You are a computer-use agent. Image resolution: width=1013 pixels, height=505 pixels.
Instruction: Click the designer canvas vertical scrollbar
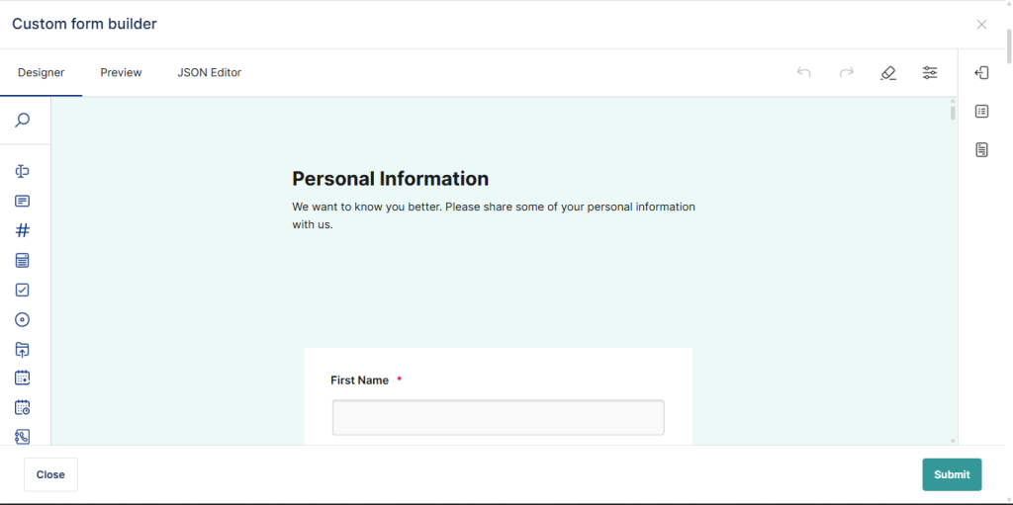pos(953,113)
